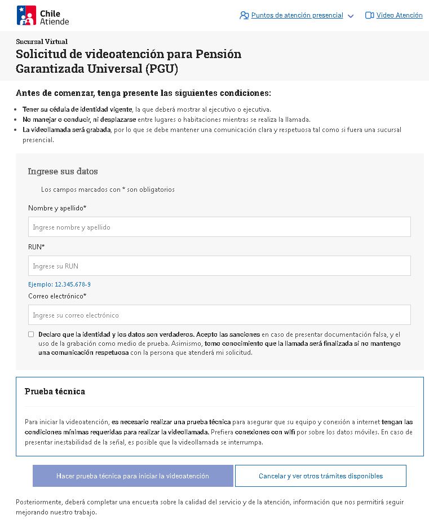The height and width of the screenshot is (528, 429).
Task: Open the Puntos de atención presencial link
Action: [297, 15]
